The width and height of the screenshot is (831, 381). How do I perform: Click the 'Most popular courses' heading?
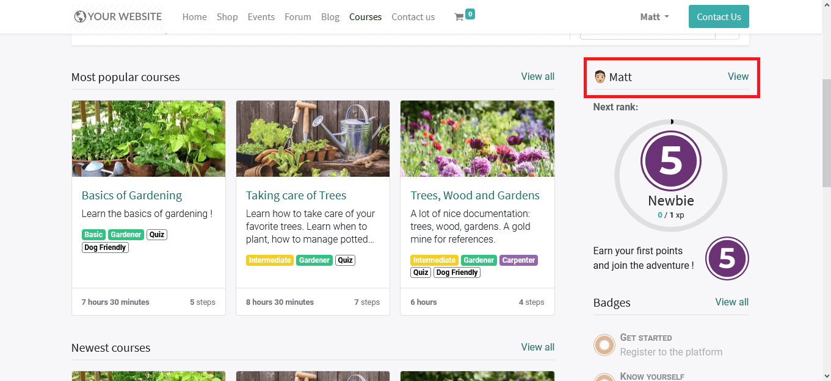126,77
